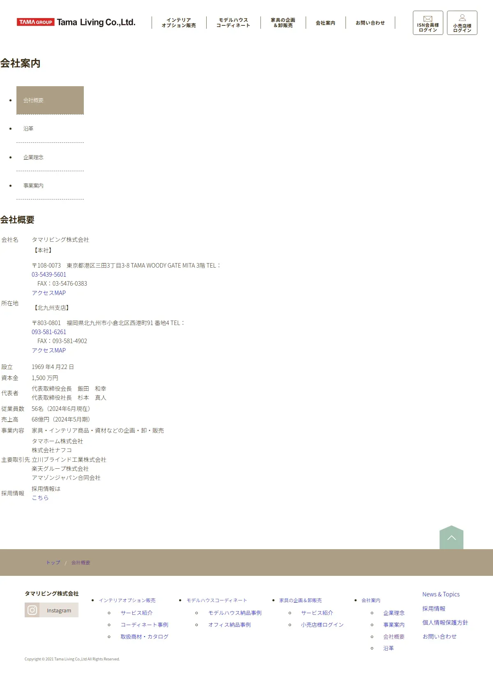Open アクセスMAP for Kitakyushu branch

[49, 351]
